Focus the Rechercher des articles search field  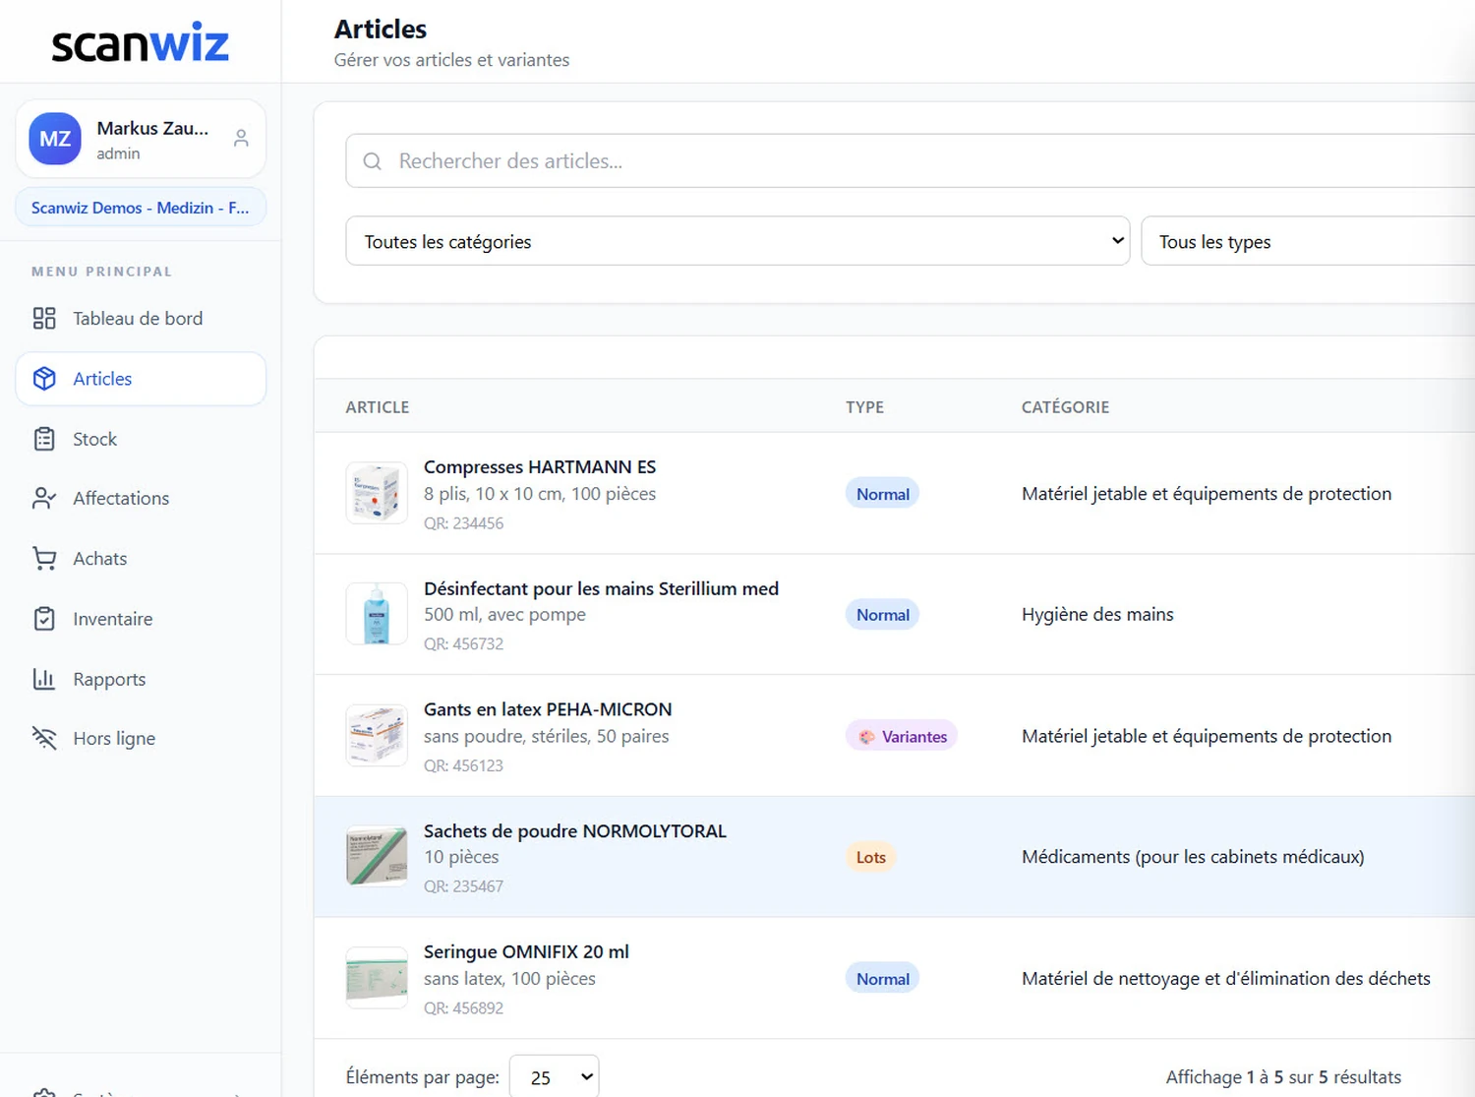click(x=910, y=161)
